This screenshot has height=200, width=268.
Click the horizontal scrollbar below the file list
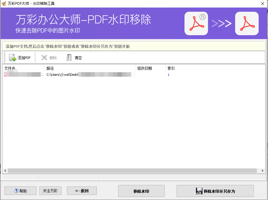coord(133,171)
